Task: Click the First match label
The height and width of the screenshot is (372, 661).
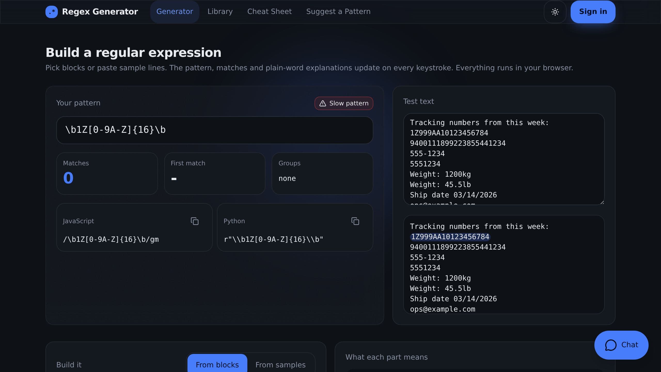Action: coord(188,163)
